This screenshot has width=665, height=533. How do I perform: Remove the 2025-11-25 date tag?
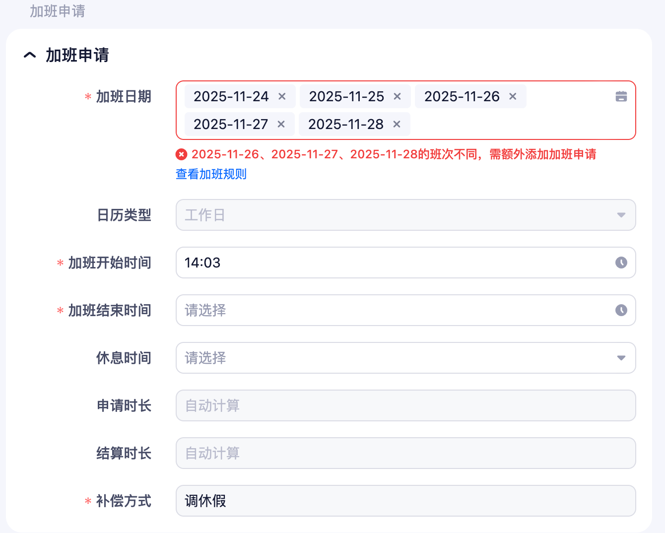coord(397,96)
